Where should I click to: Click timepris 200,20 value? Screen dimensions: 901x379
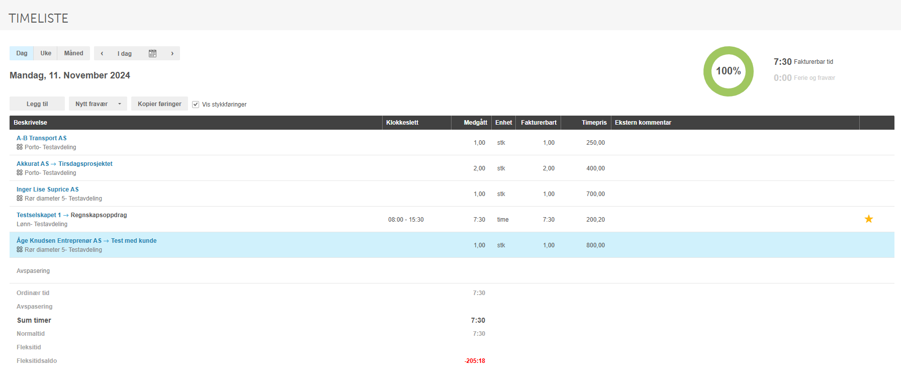(595, 220)
